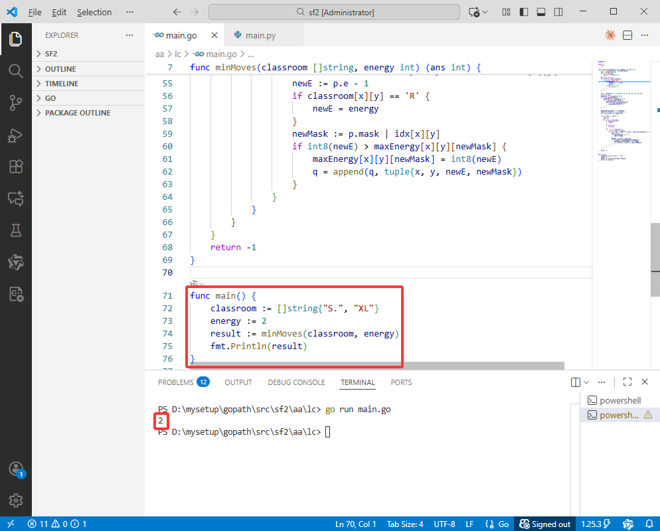Screen dimensions: 660x531
Task: Click the orange starburst editor action icon
Action: (610, 35)
